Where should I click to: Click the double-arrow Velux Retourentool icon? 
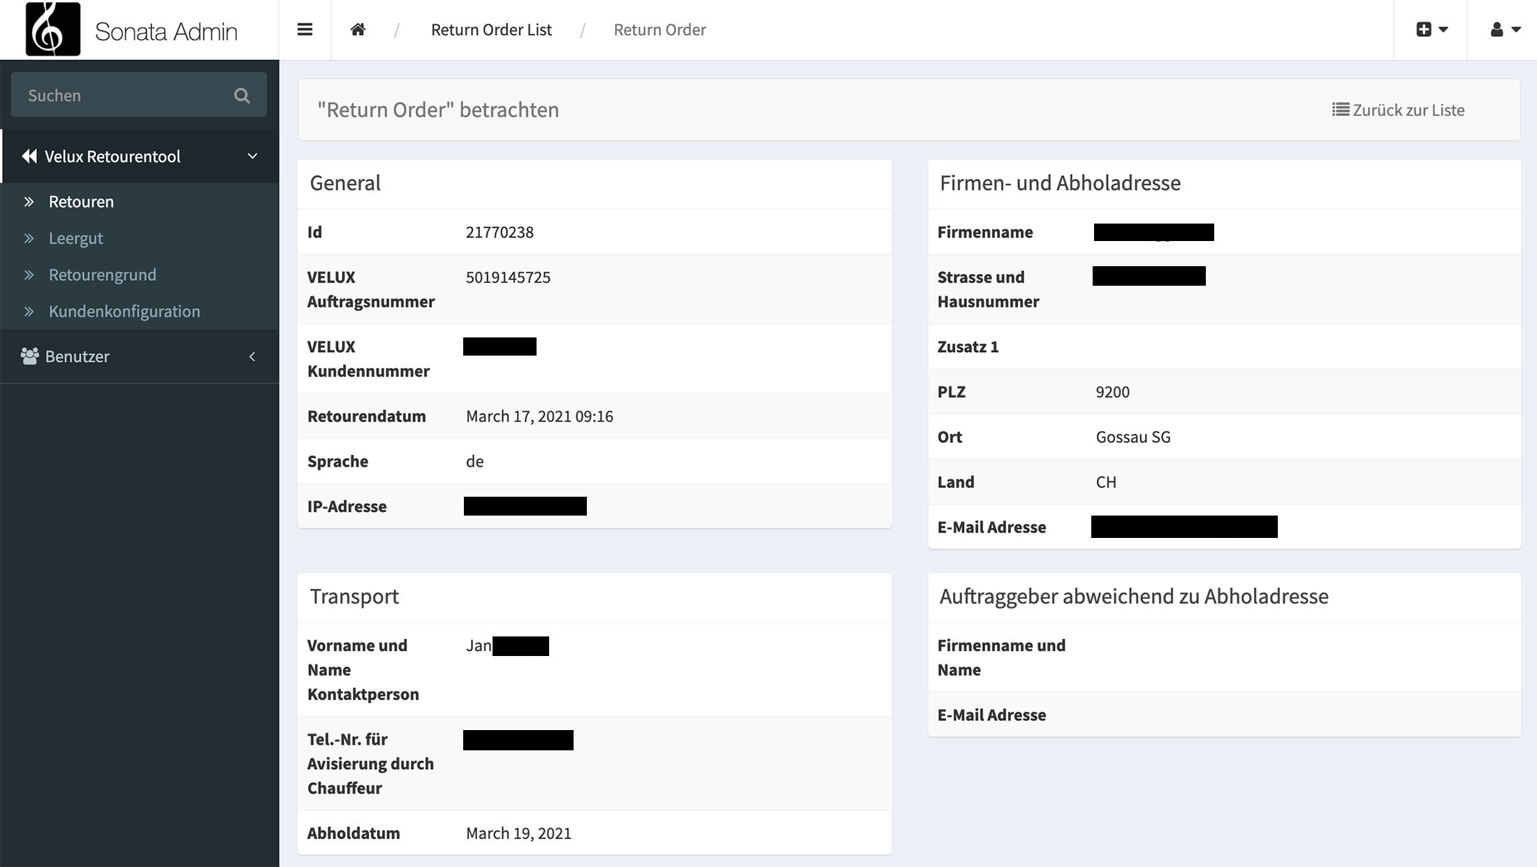29,156
